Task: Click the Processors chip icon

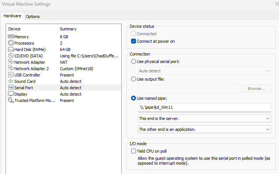Action: click(11, 43)
